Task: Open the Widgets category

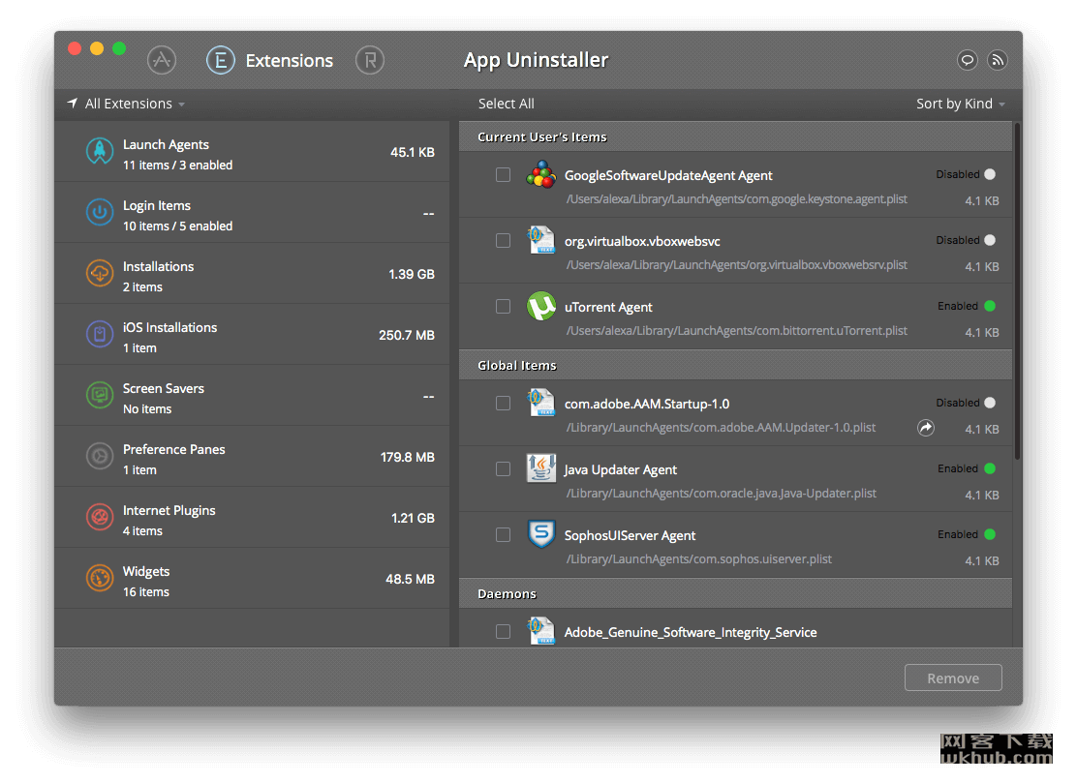Action: point(252,580)
